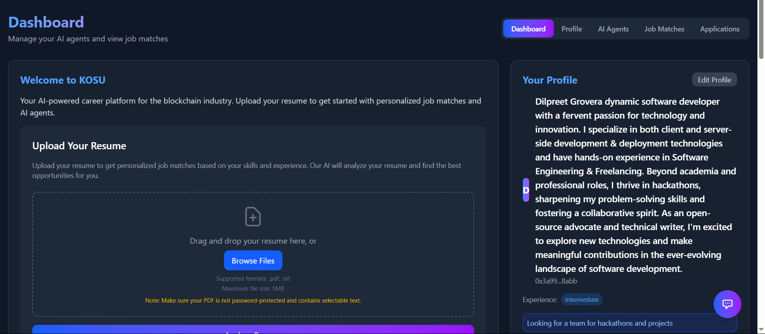Click the Looking for a team status box
Screen dimensions: 765x334
(630, 323)
